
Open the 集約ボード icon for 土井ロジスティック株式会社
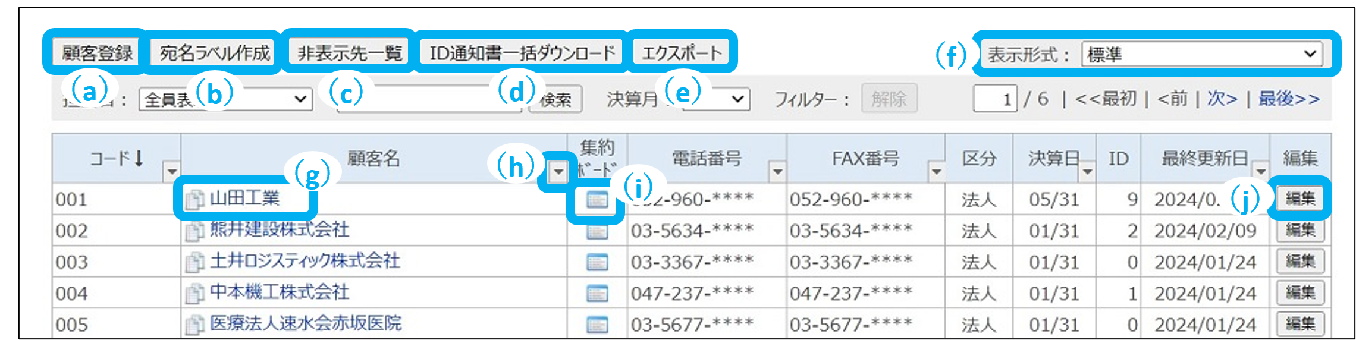pos(597,262)
